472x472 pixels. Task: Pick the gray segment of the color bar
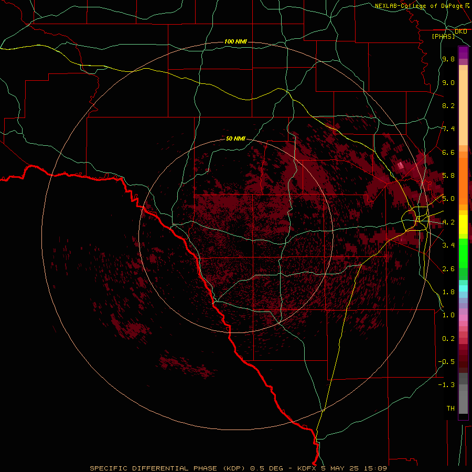[463, 394]
